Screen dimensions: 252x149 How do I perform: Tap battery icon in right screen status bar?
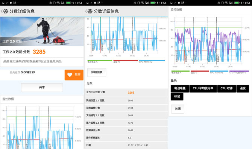237,3
